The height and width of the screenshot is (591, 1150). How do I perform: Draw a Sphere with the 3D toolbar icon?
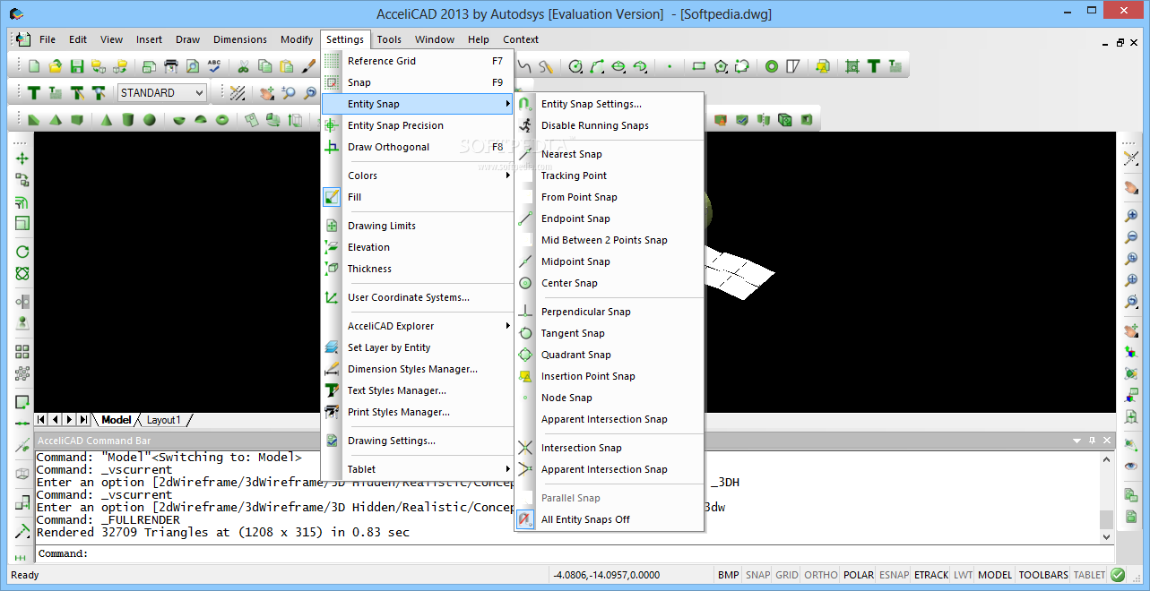tap(150, 120)
